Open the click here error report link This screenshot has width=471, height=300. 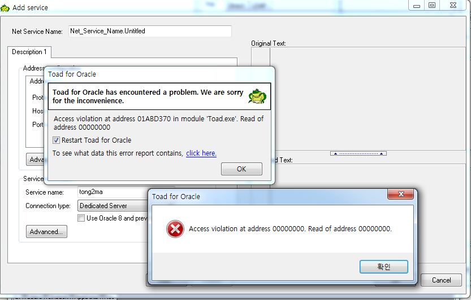(201, 153)
